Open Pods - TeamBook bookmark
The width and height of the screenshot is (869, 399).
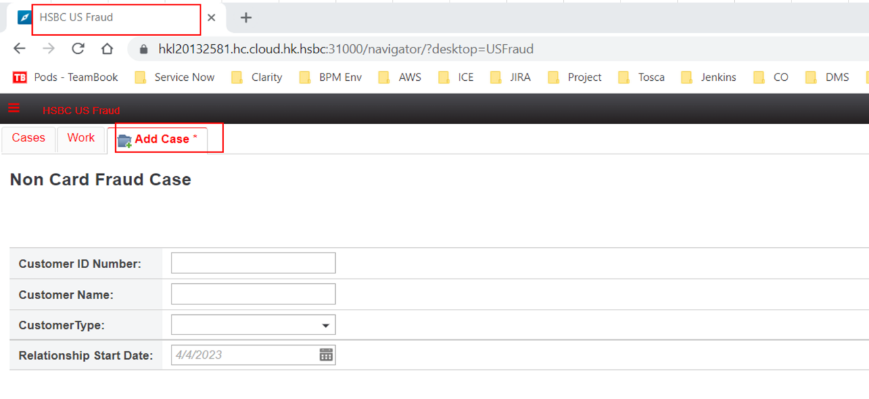pyautogui.click(x=66, y=78)
